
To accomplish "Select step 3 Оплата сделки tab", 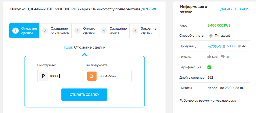I will pyautogui.click(x=85, y=31).
